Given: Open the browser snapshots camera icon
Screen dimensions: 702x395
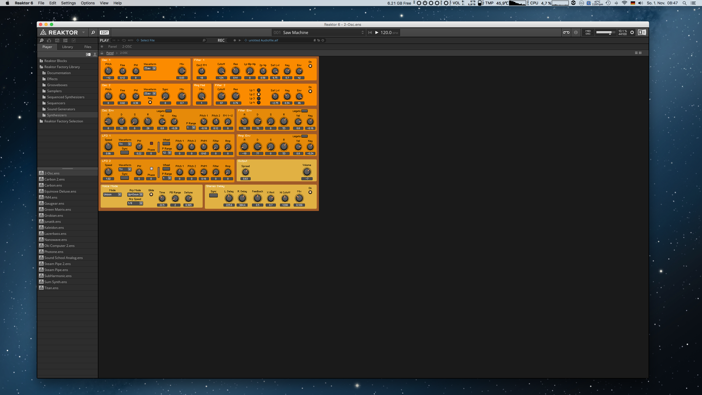Looking at the screenshot, I should point(49,40).
